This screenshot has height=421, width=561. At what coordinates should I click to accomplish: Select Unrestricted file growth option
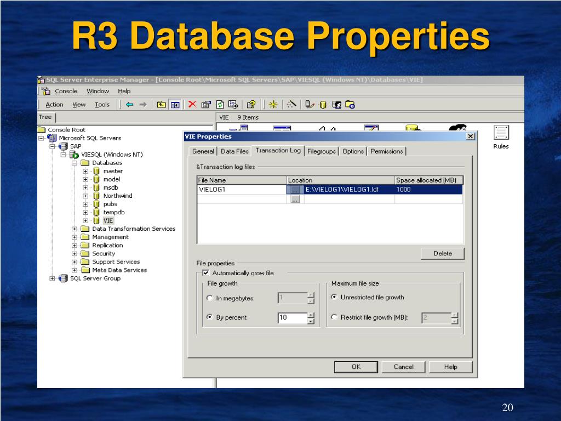pyautogui.click(x=334, y=297)
